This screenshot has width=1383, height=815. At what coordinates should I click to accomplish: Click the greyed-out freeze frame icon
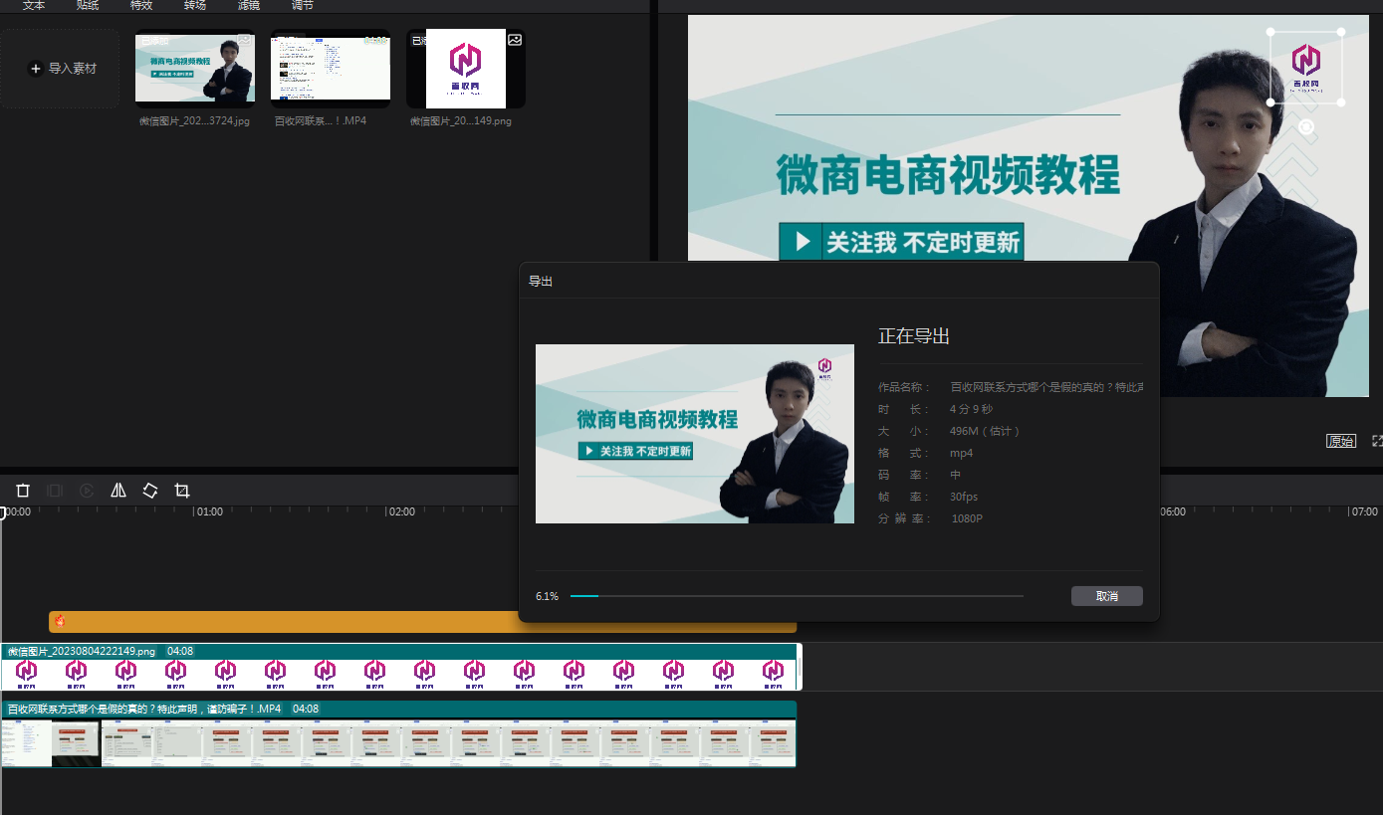[x=55, y=491]
